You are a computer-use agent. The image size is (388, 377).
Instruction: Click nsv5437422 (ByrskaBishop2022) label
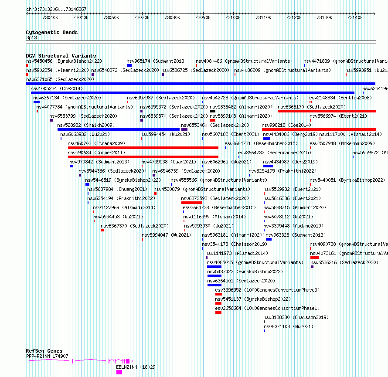[x=245, y=272]
